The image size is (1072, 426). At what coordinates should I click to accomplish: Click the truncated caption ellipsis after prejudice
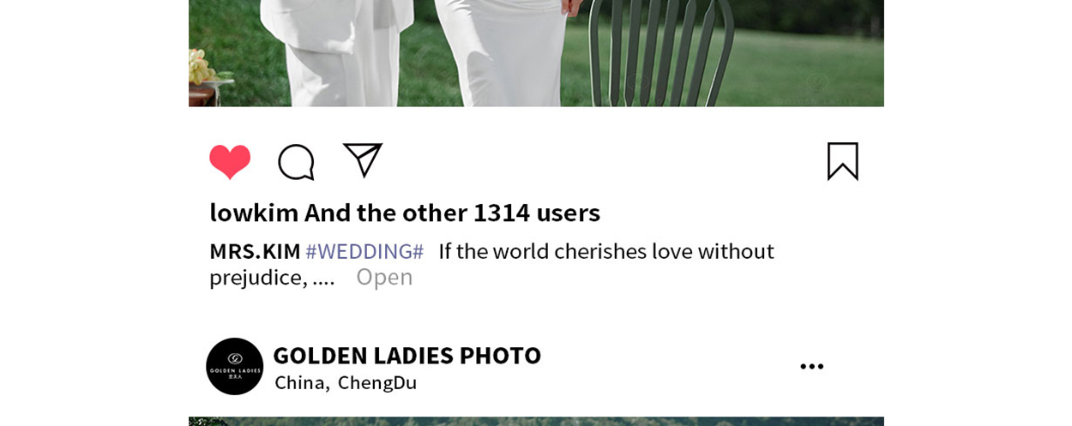point(323,279)
